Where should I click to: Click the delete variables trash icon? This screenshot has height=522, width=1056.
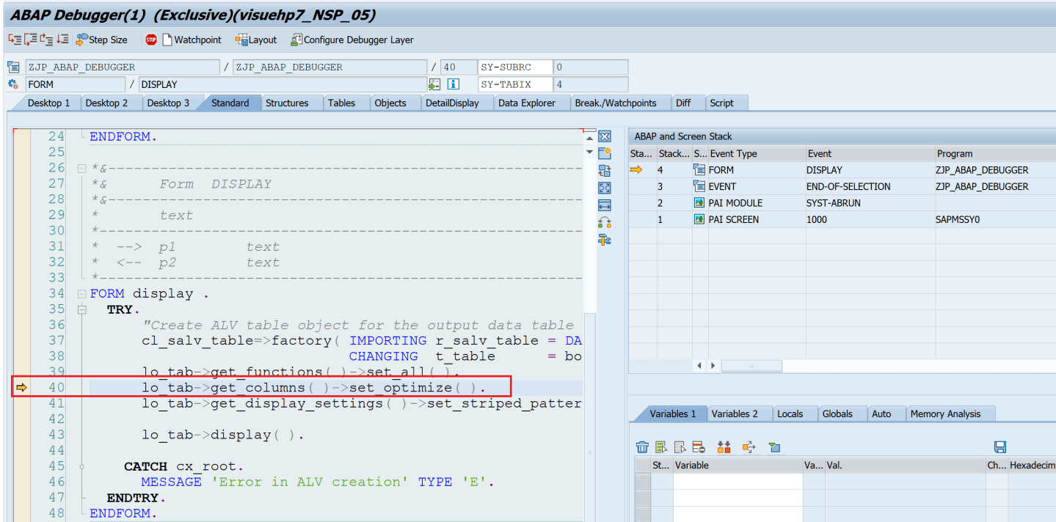click(641, 446)
